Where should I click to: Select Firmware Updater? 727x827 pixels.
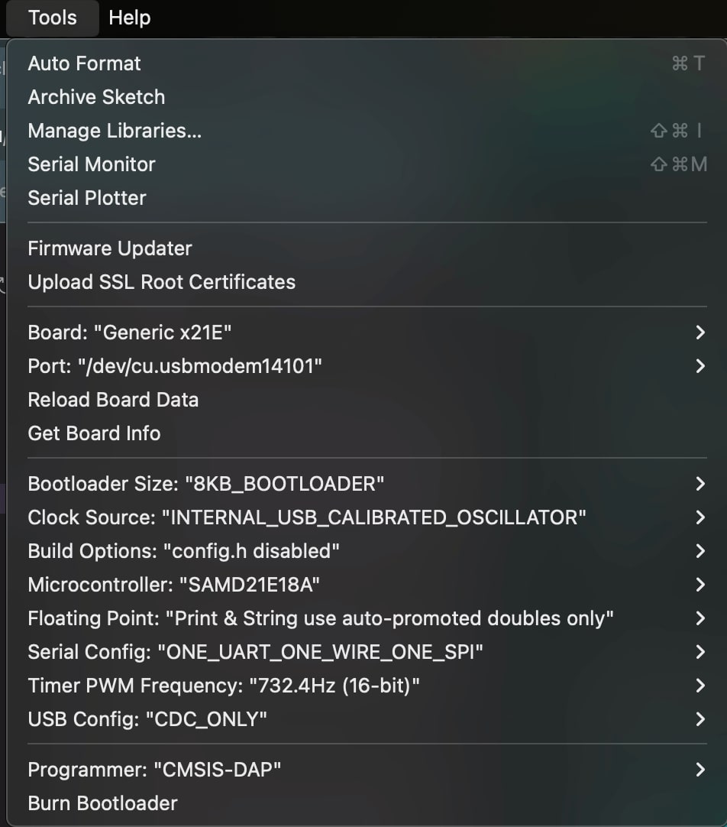pos(110,248)
